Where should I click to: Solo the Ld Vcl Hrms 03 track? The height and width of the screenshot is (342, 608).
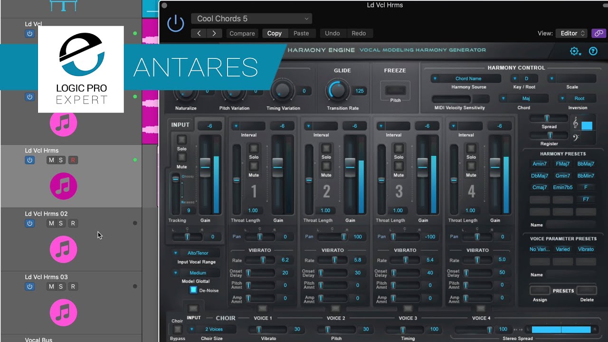click(x=61, y=286)
